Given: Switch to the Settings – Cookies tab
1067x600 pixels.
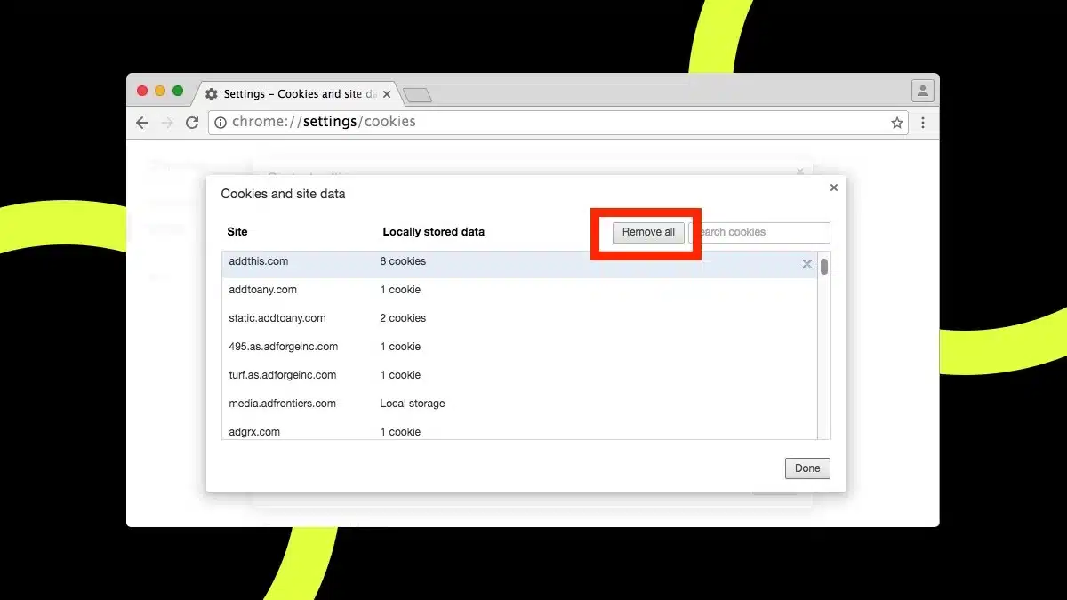Looking at the screenshot, I should pyautogui.click(x=293, y=93).
